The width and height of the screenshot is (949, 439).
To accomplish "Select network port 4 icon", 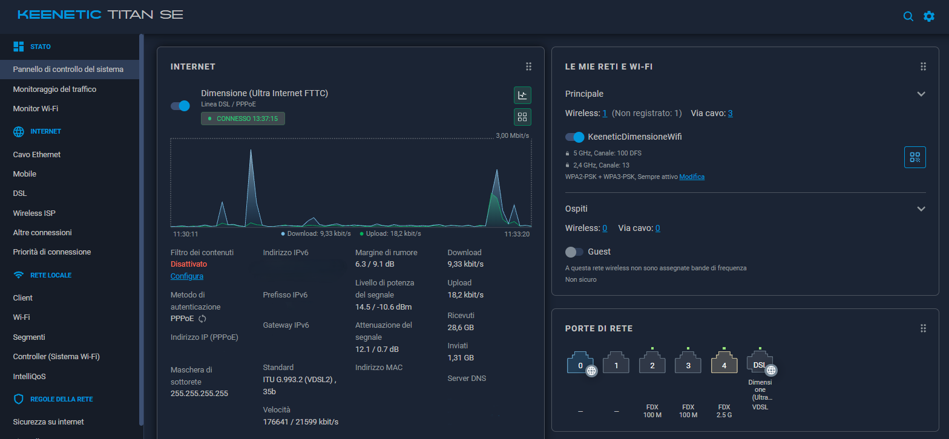I will tap(724, 364).
